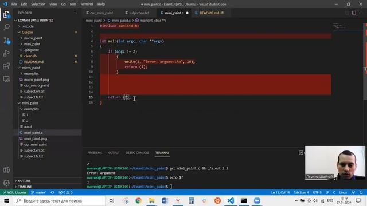367x206 pixels.
Task: Open editor more actions ellipsis
Action: [x=361, y=13]
